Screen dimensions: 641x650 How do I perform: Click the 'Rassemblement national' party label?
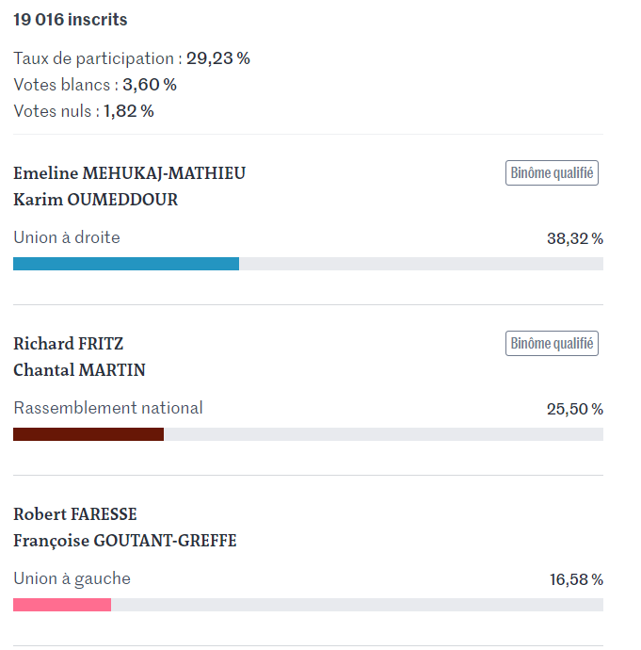coord(108,408)
